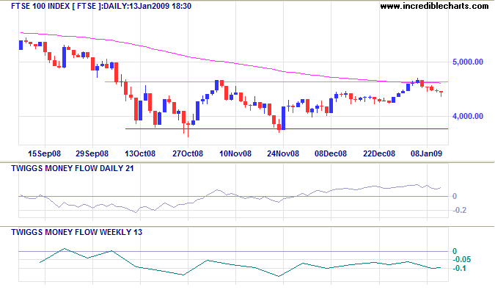Image resolution: width=495 pixels, height=290 pixels.
Task: Click the FTSE 100 INDEX chart title
Action: coord(101,6)
